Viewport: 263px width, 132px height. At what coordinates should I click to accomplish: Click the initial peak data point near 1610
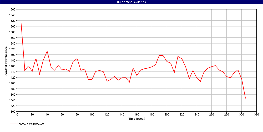coord(21,23)
